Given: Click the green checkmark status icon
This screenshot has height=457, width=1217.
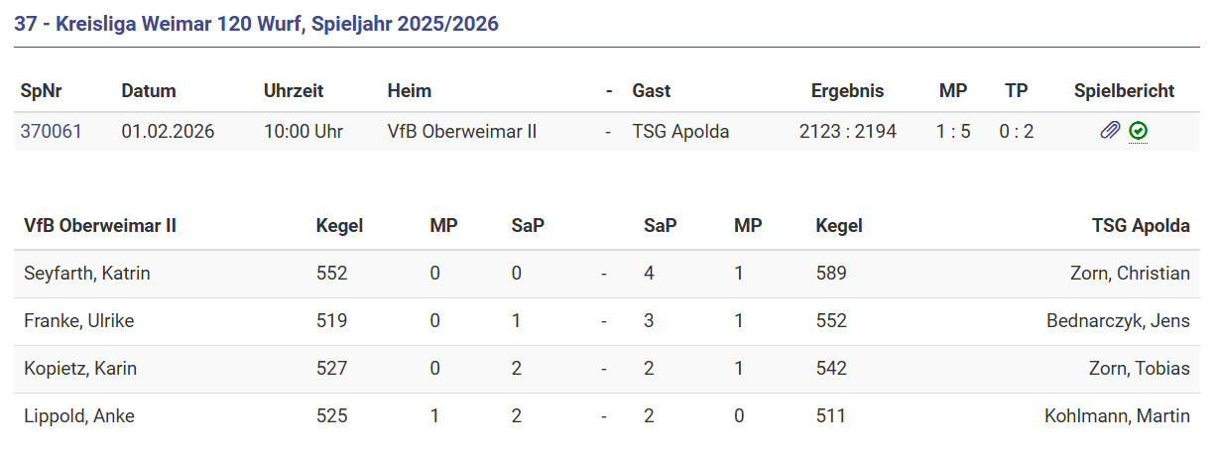Looking at the screenshot, I should (x=1139, y=131).
